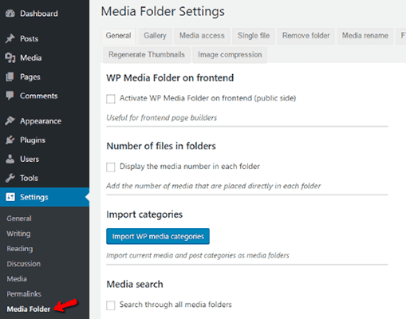Open General under Settings submenu

click(19, 219)
